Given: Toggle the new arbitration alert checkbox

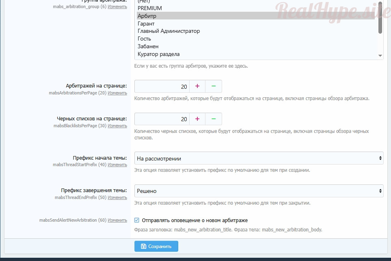Looking at the screenshot, I should click(137, 220).
